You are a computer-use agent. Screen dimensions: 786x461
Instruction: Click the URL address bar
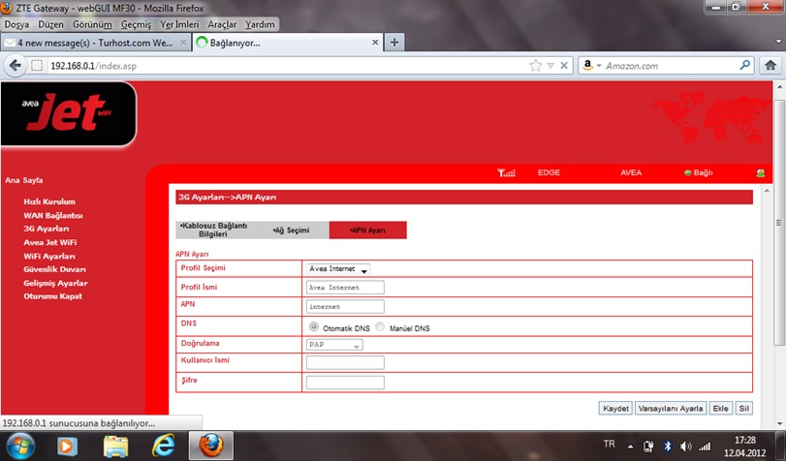(286, 66)
